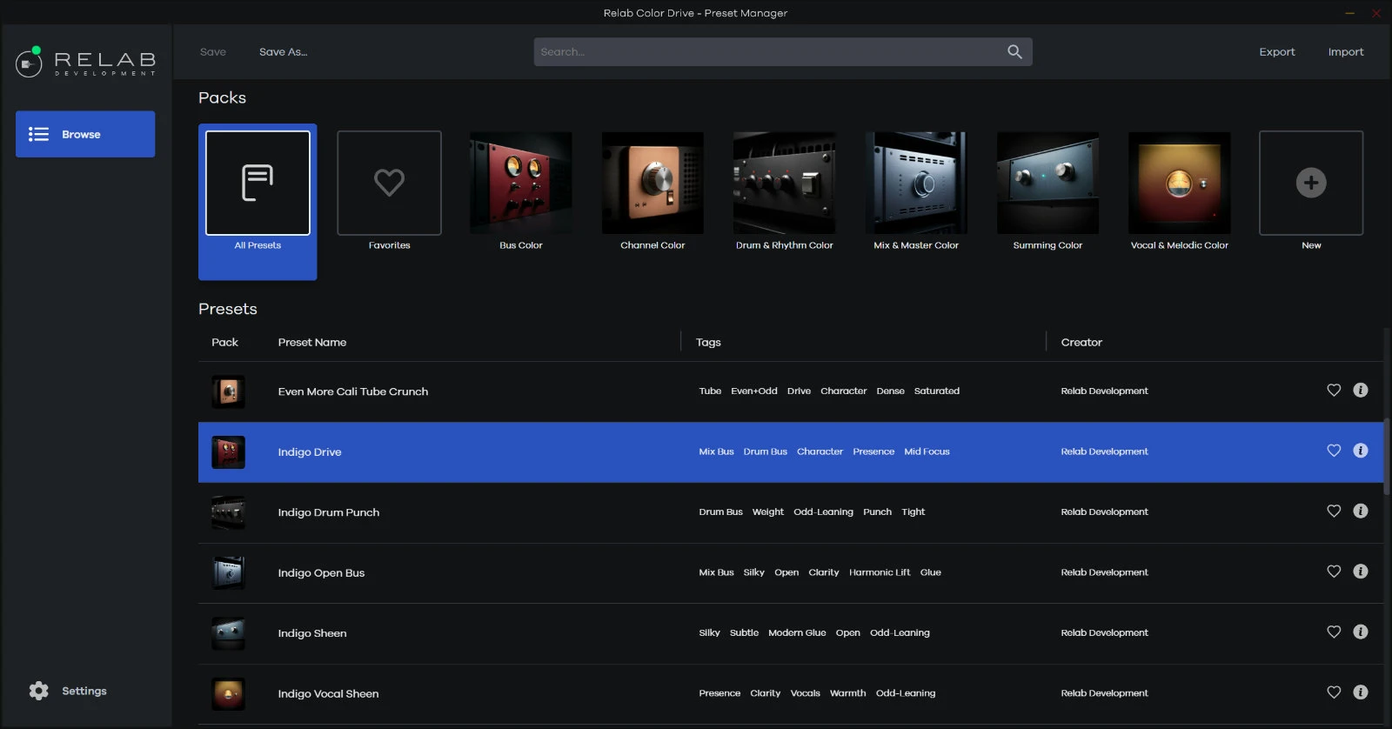Viewport: 1392px width, 729px height.
Task: Click the presets list vertical scrollbar
Action: (x=1386, y=457)
